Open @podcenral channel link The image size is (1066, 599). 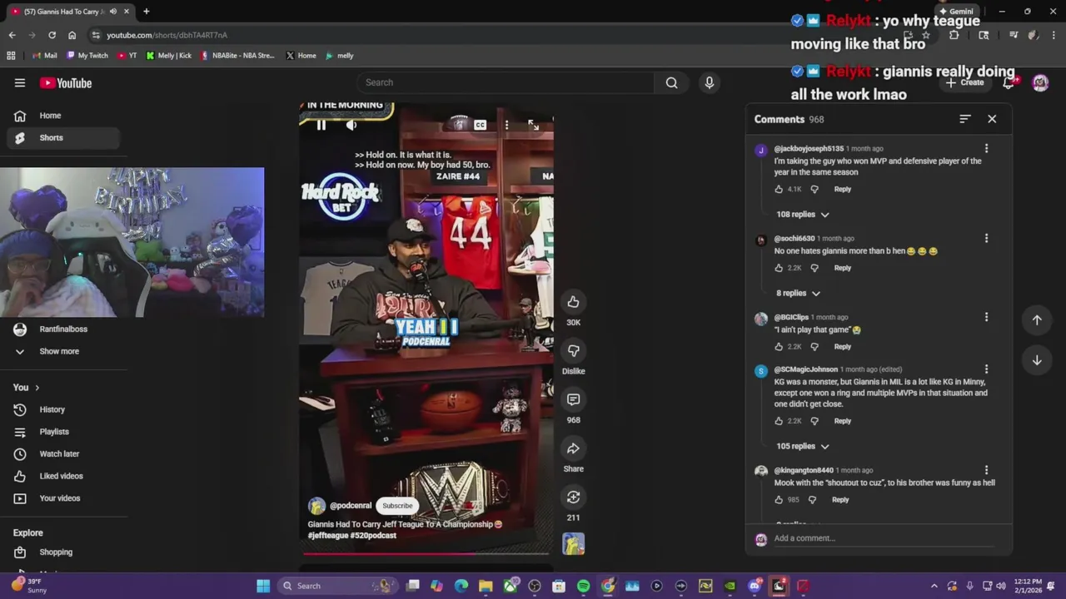(351, 506)
